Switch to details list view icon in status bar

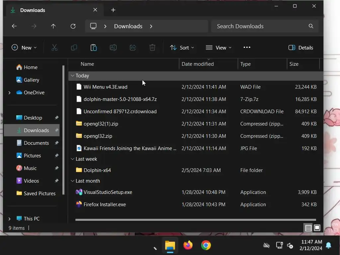pos(308,228)
